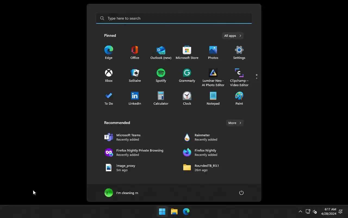
Task: Launch LinkedIn app
Action: click(x=135, y=98)
